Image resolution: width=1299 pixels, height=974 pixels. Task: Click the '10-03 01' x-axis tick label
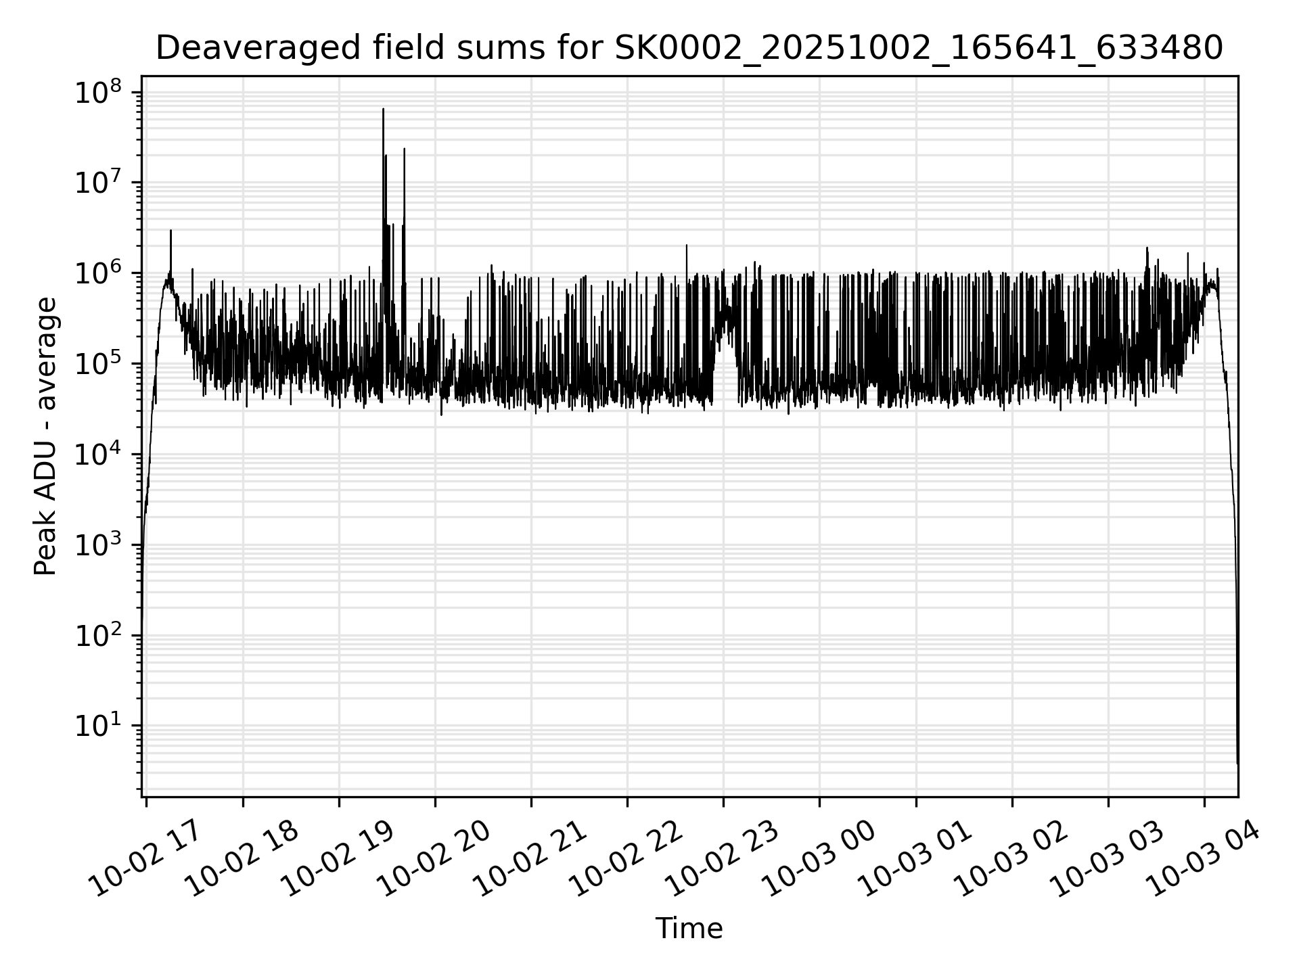click(x=916, y=858)
